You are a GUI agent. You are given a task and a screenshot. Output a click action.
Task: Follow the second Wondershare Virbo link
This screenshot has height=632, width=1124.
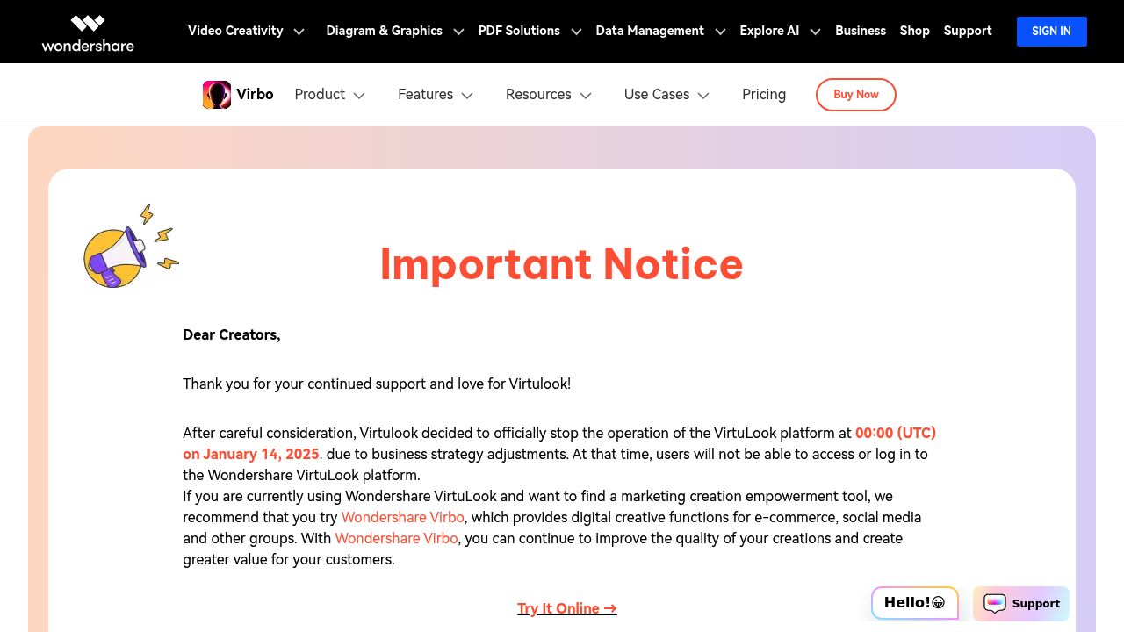point(396,538)
